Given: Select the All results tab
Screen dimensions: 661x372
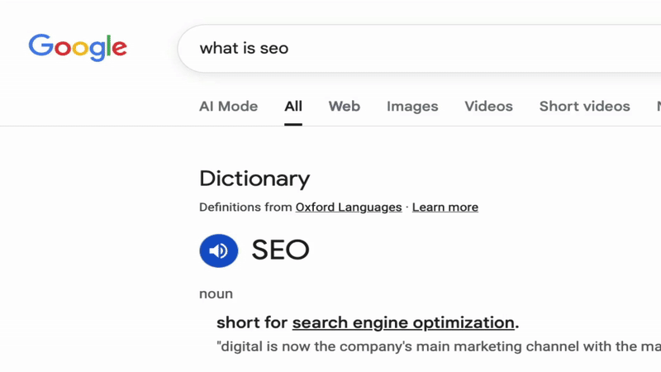Looking at the screenshot, I should tap(293, 107).
